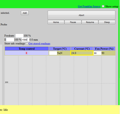Open the Get Franklin Source link
This screenshot has width=120, height=114.
(89, 6)
